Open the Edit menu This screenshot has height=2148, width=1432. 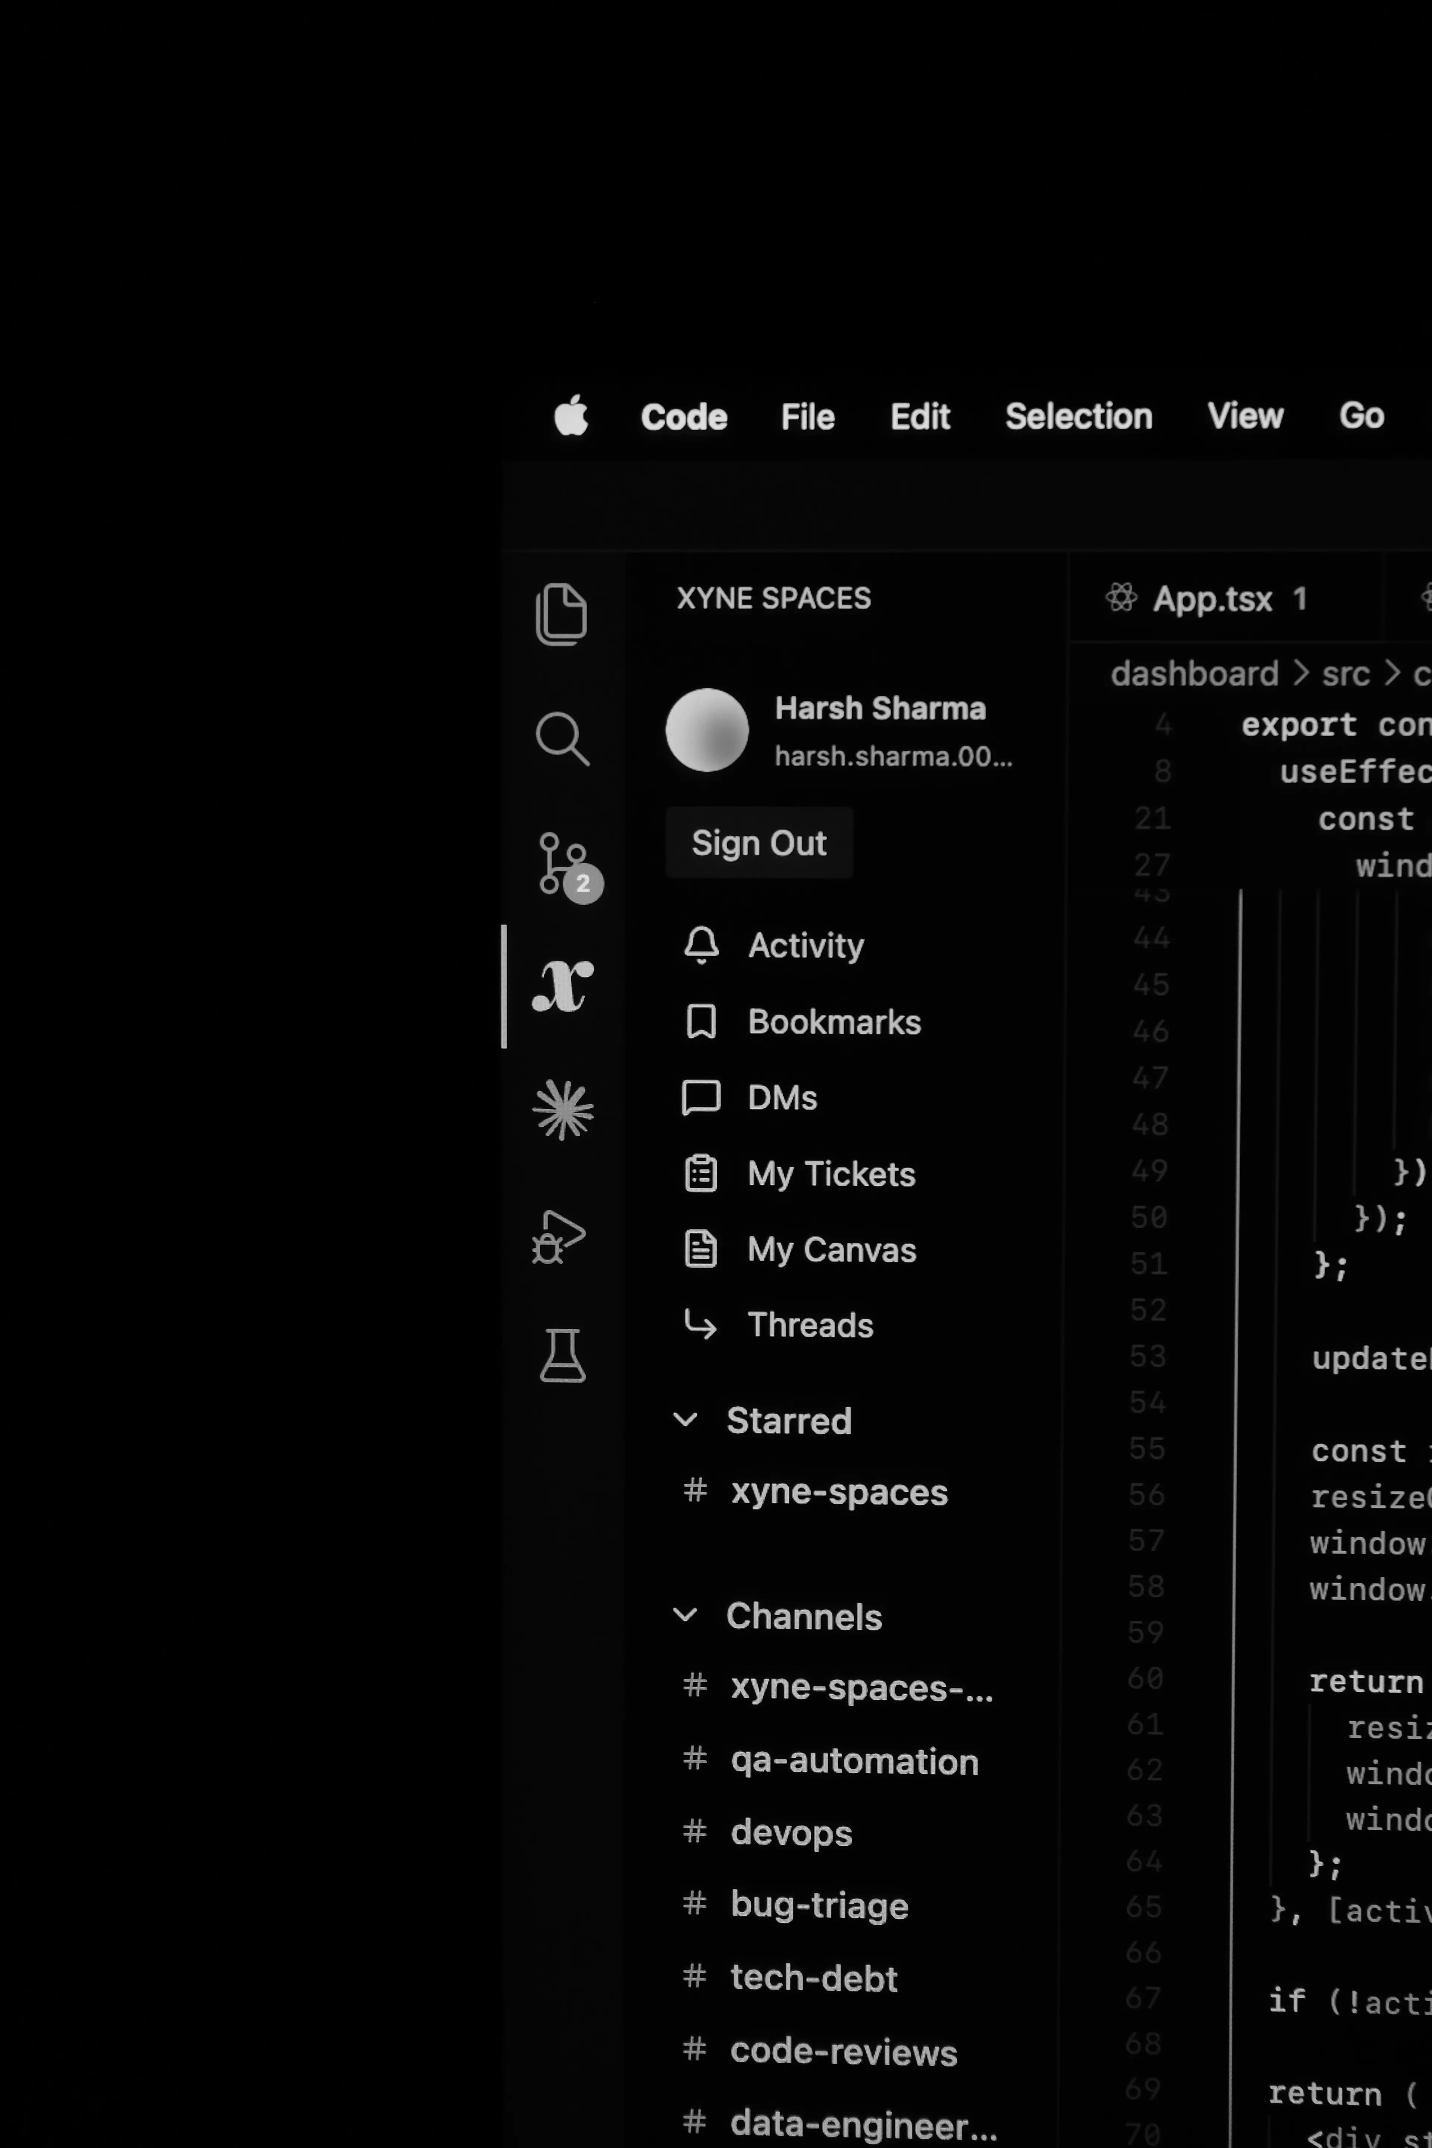click(x=921, y=417)
